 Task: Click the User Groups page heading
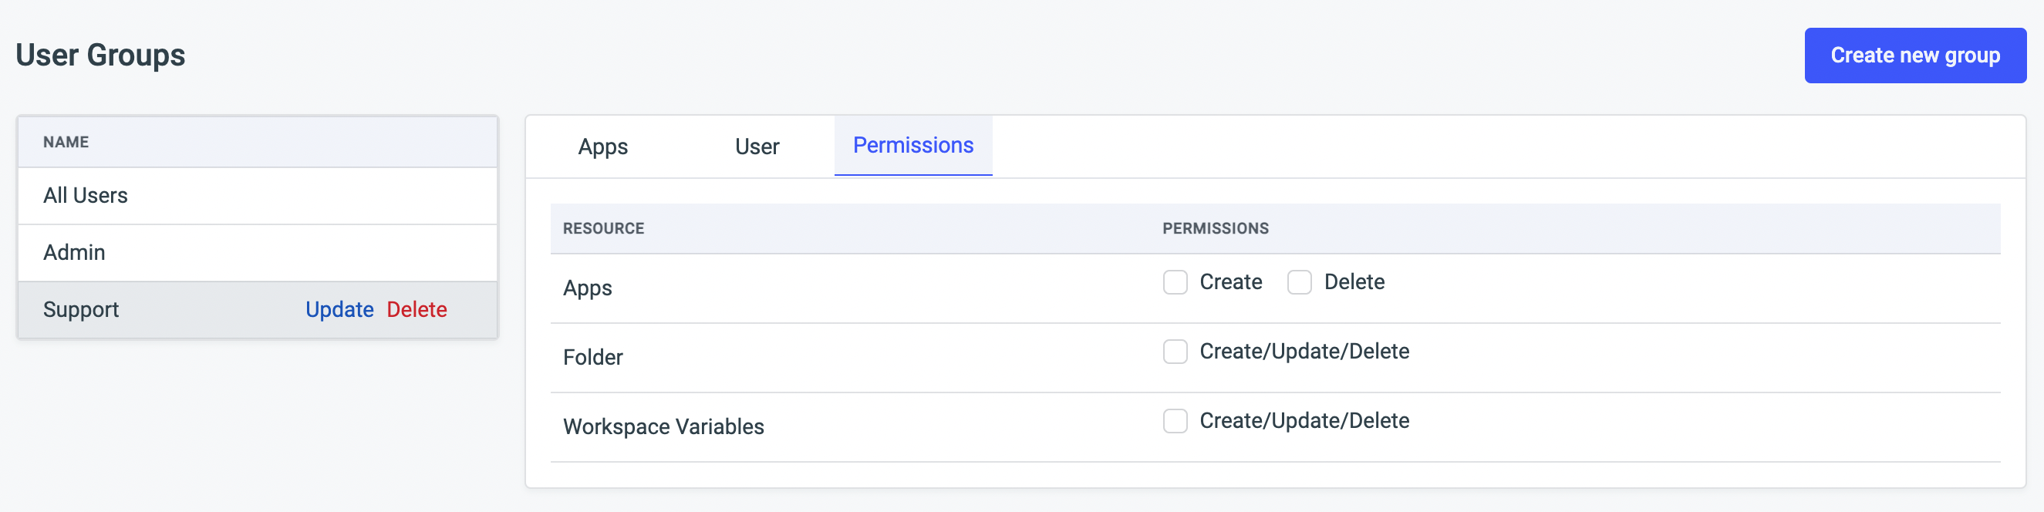100,56
